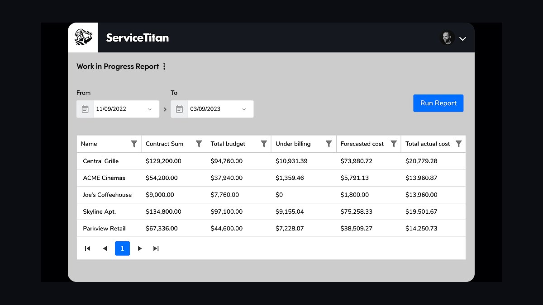543x305 pixels.
Task: Click the $1,359.46 under billing cell
Action: (290, 178)
